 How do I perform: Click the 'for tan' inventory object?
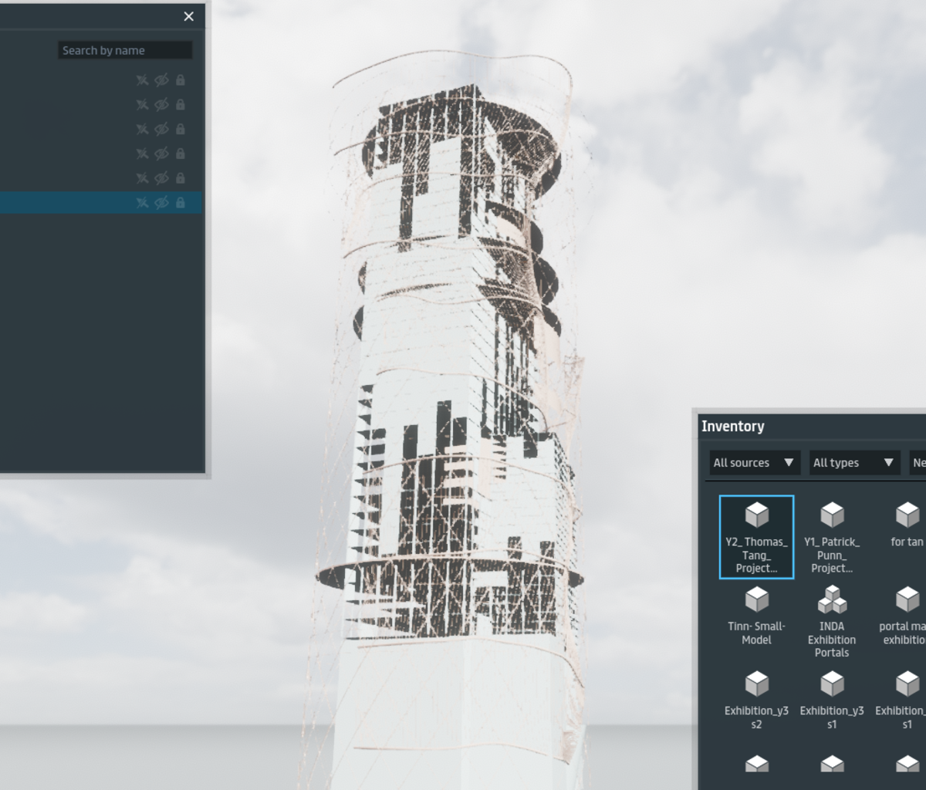(907, 525)
